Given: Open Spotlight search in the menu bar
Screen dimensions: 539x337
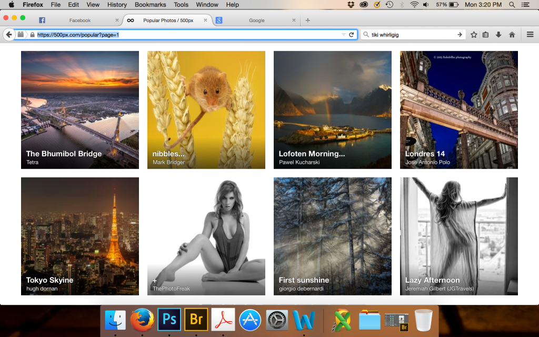Looking at the screenshot, I should (x=512, y=5).
